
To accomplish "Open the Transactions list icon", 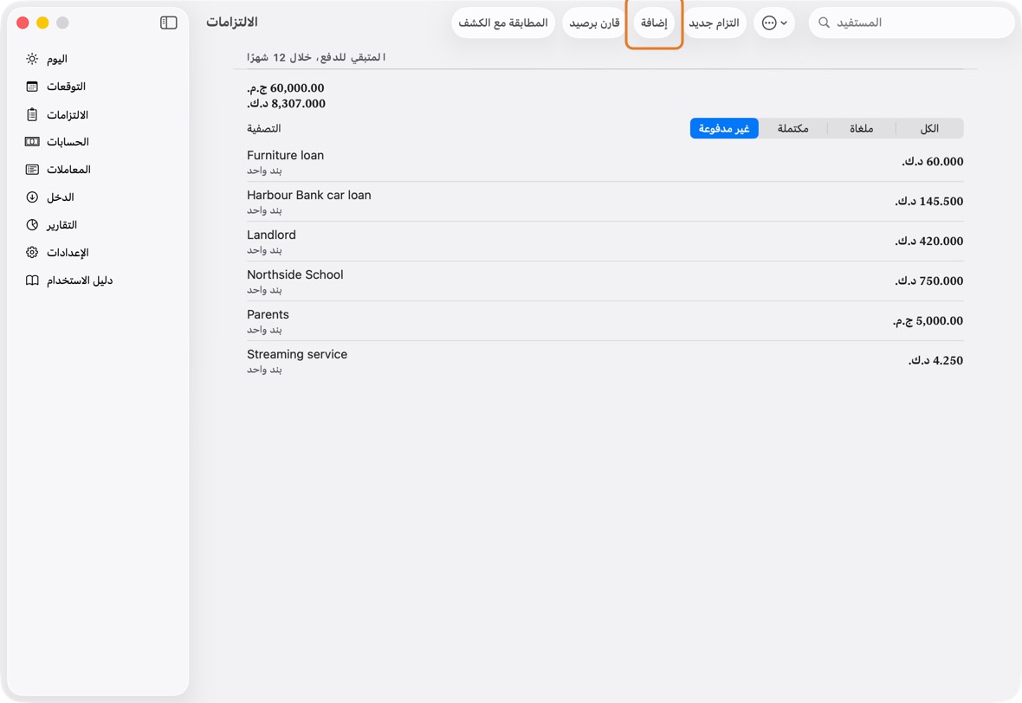I will pos(32,170).
